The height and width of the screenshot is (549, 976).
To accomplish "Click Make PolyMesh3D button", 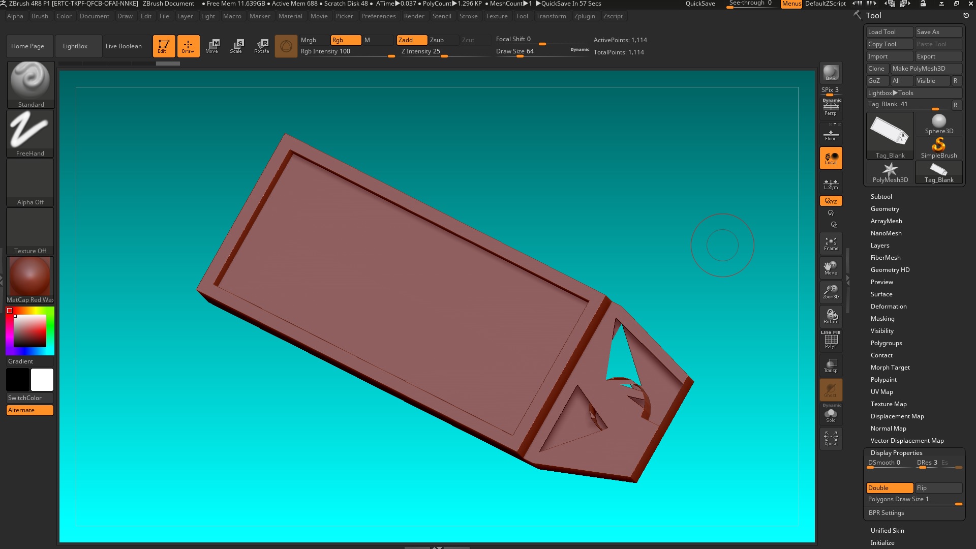I will (926, 69).
